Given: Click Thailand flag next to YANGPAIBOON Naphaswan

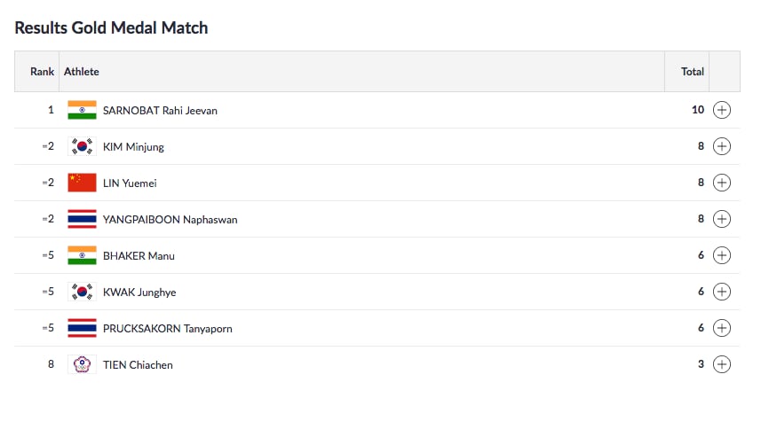Looking at the screenshot, I should click(82, 219).
